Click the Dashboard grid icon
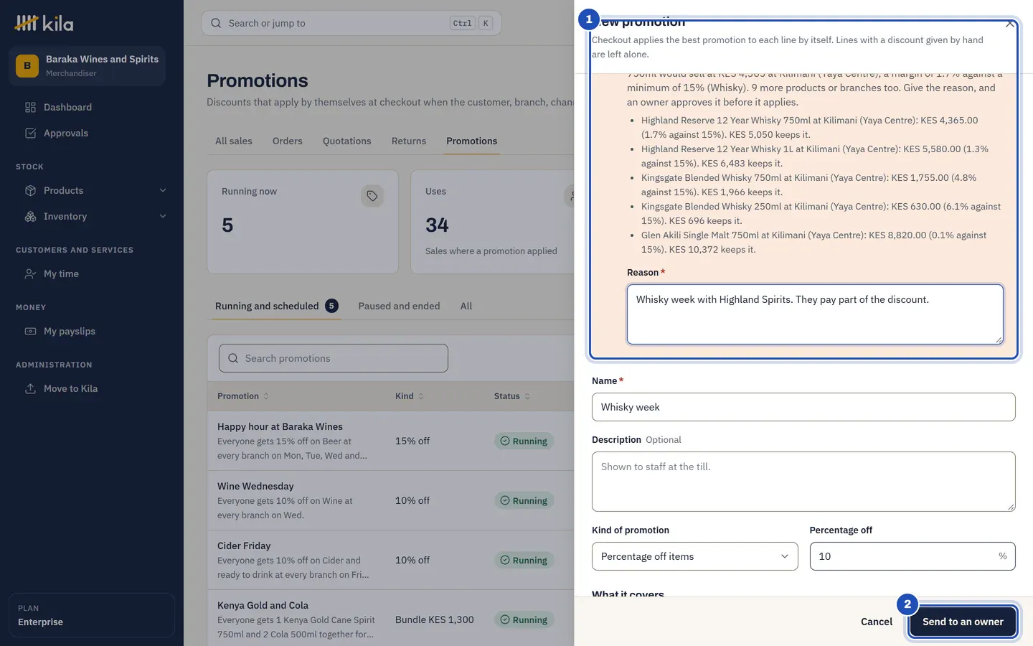Screen dimensions: 1033x646 [30, 107]
